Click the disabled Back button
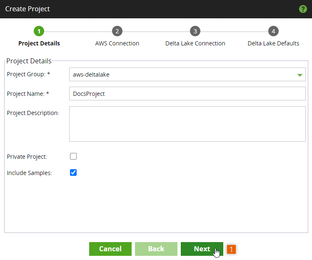 [156, 249]
